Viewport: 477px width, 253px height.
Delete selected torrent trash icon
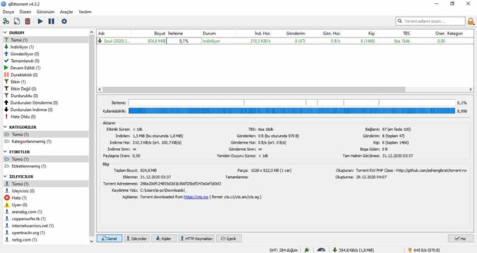click(x=28, y=21)
